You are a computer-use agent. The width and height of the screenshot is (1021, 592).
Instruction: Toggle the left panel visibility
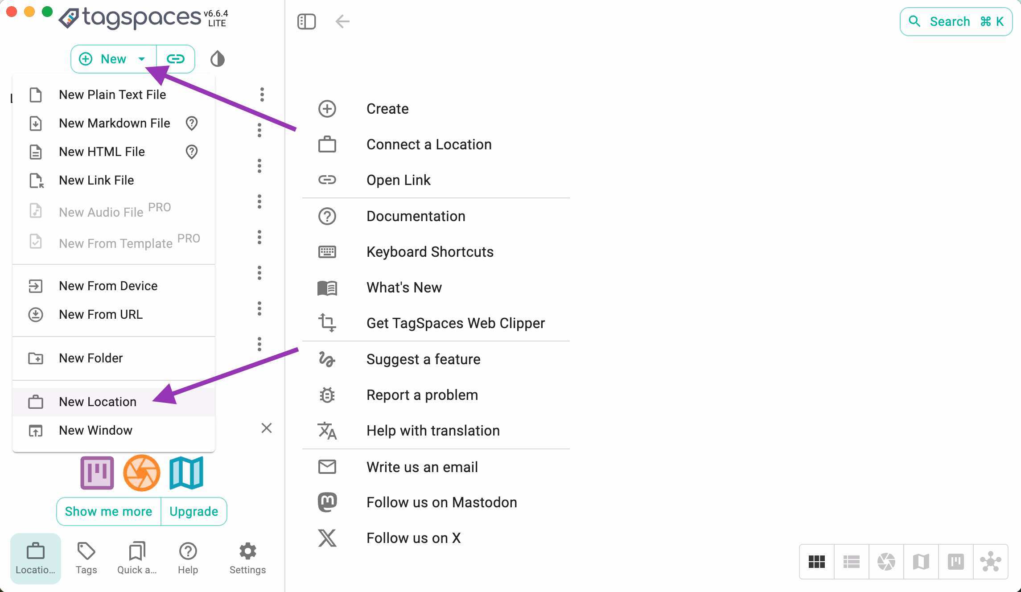coord(306,21)
